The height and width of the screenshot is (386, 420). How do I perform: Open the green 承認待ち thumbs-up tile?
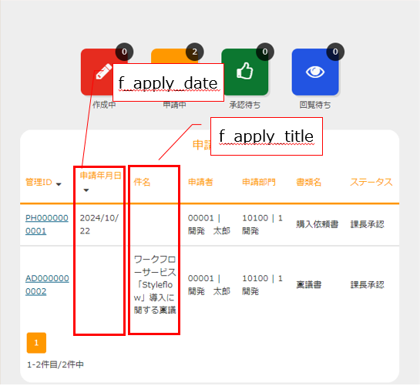(x=245, y=72)
